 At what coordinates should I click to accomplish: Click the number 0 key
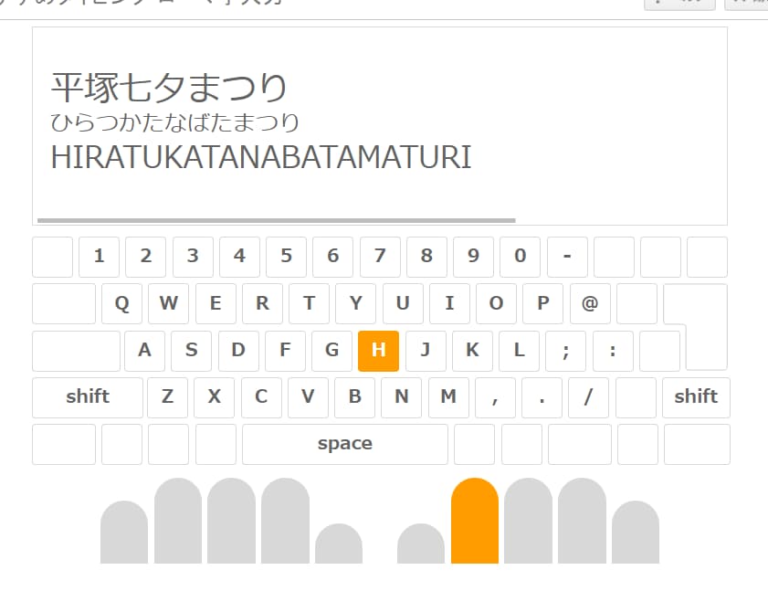(521, 258)
